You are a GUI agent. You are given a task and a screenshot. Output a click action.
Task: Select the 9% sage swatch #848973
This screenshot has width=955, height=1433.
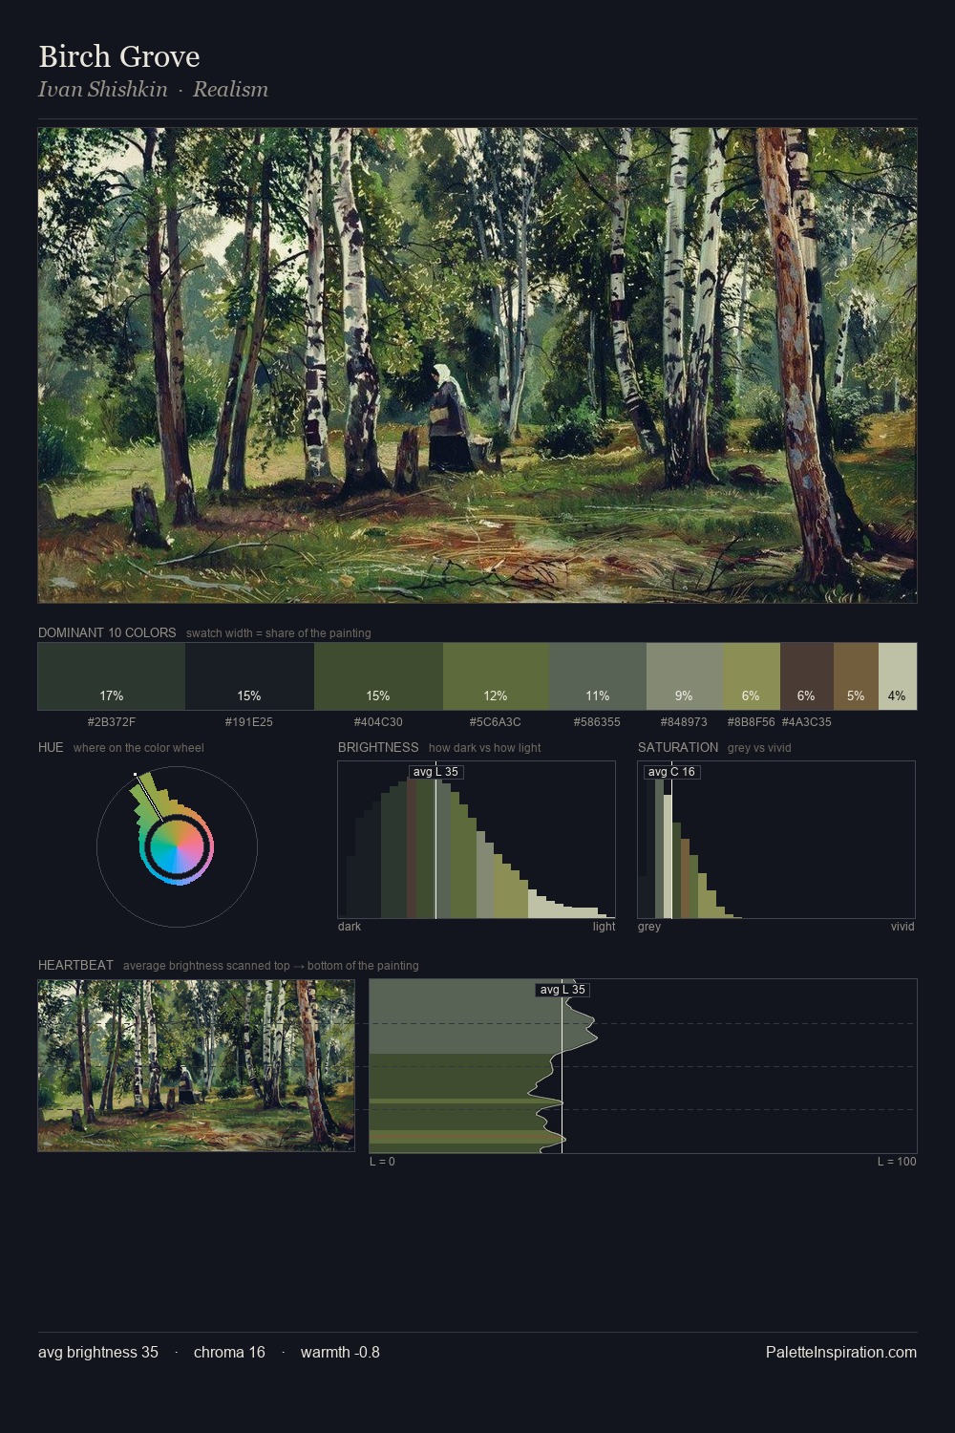[x=684, y=676]
